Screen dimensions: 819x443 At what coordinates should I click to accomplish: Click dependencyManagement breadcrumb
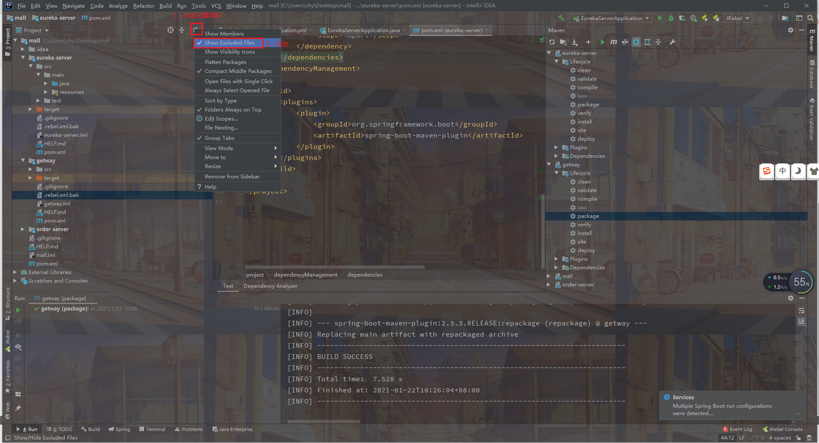pos(306,275)
